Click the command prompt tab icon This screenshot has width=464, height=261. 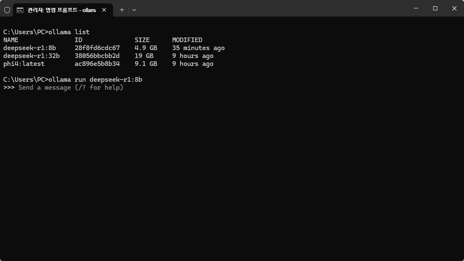pyautogui.click(x=20, y=10)
